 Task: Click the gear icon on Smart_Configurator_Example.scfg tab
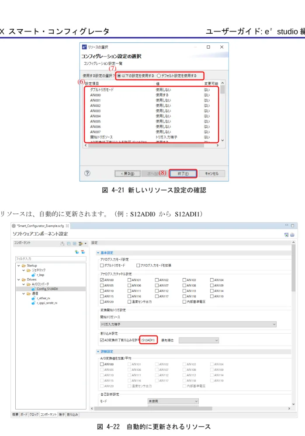tap(14, 226)
